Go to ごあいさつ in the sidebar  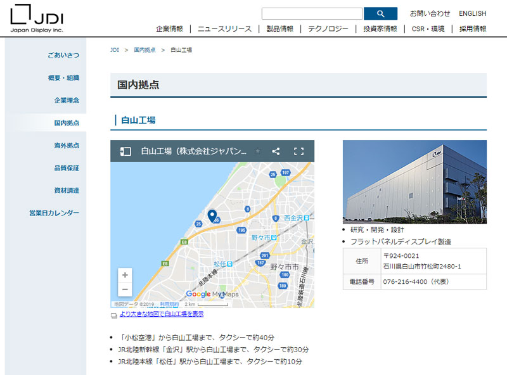click(63, 55)
